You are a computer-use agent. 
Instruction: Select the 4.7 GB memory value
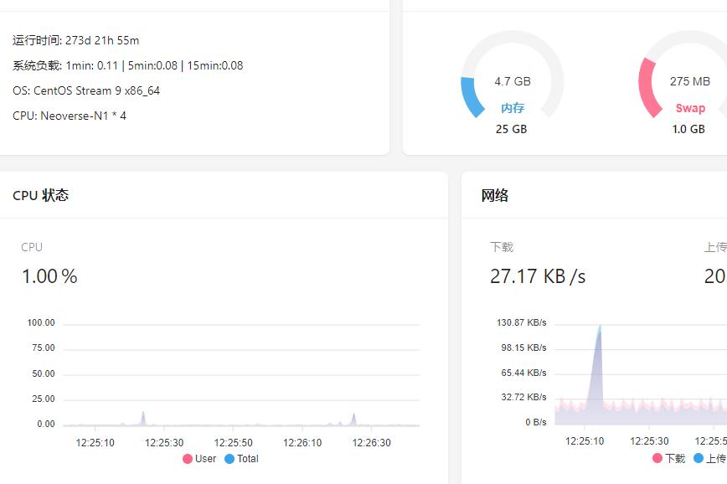click(x=513, y=81)
